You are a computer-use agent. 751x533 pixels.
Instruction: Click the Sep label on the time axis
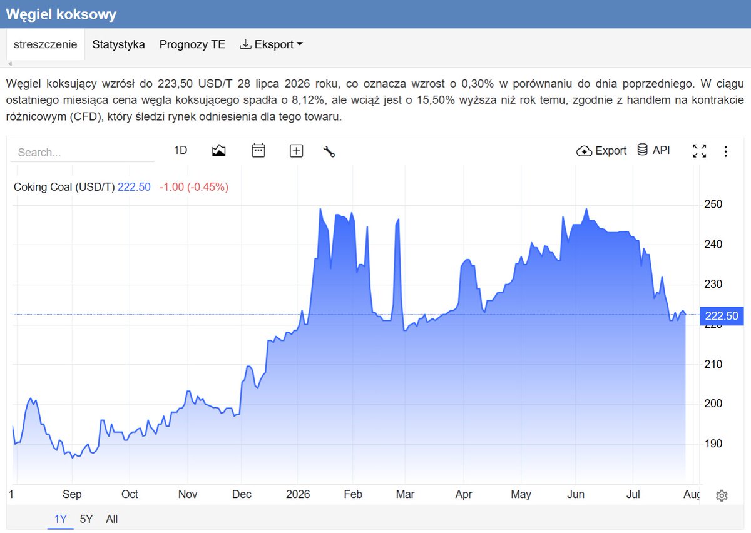pos(72,494)
